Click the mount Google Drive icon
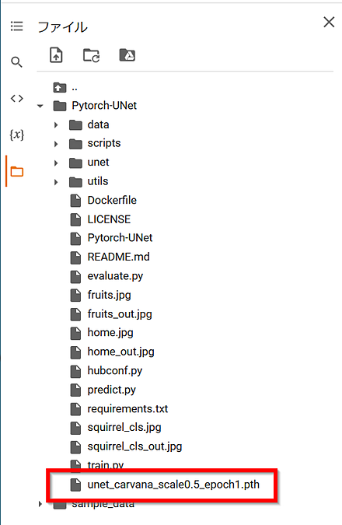The image size is (342, 525). tap(127, 55)
